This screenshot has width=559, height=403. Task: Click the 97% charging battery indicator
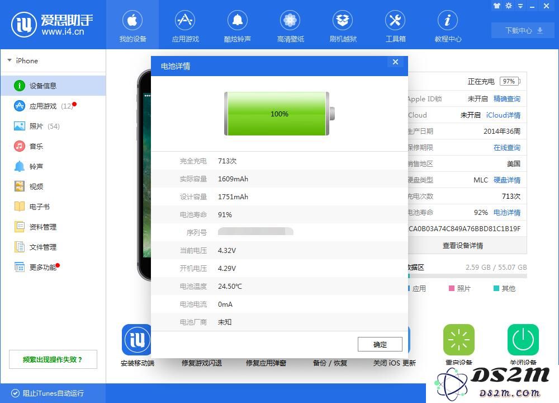point(510,81)
